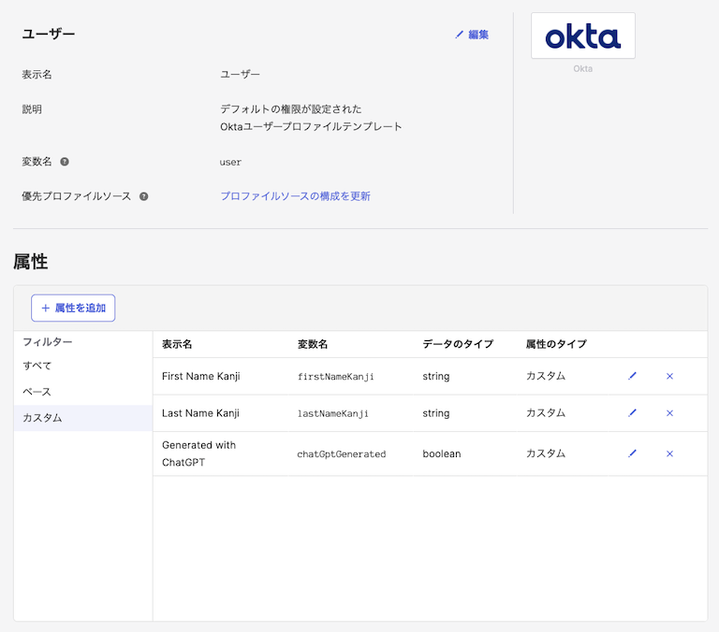Click the help icon beside 優先プロファイルソース
The width and height of the screenshot is (719, 632).
point(144,196)
